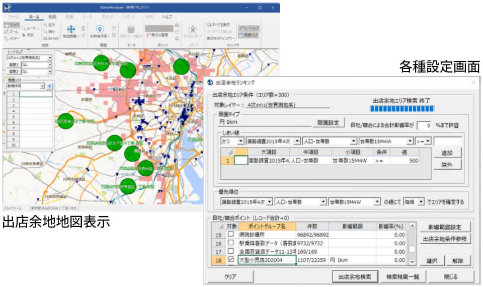Image resolution: width=483 pixels, height=287 pixels.
Task: Check the row 15 病院診療所 checkbox
Action: (x=230, y=234)
